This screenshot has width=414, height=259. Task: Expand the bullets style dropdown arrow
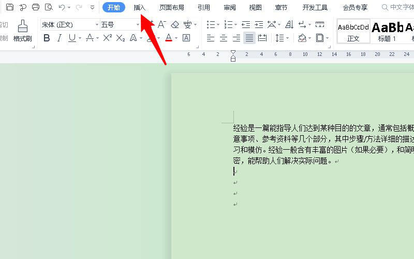218,25
